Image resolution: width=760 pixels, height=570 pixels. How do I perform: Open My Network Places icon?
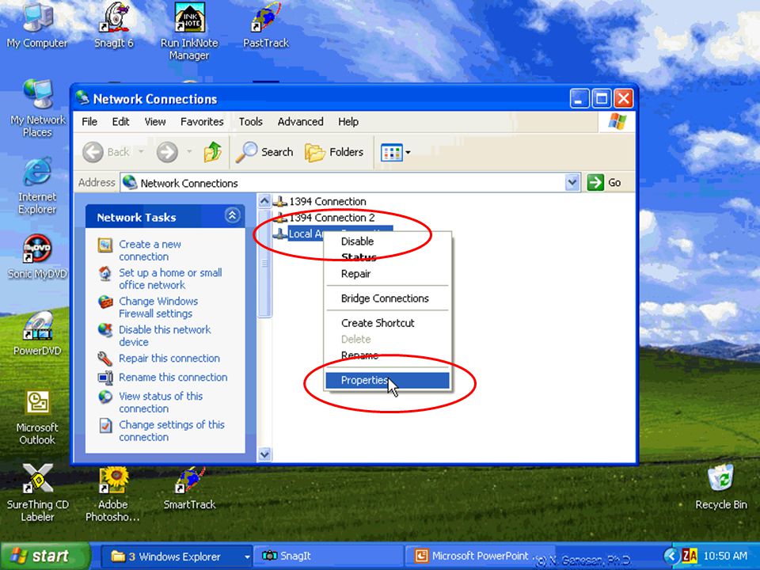[38, 108]
